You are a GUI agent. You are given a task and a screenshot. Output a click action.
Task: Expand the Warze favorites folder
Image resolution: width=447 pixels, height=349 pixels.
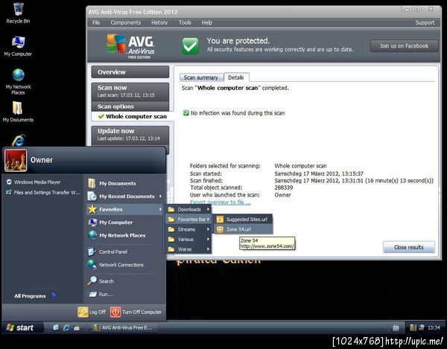(x=188, y=249)
